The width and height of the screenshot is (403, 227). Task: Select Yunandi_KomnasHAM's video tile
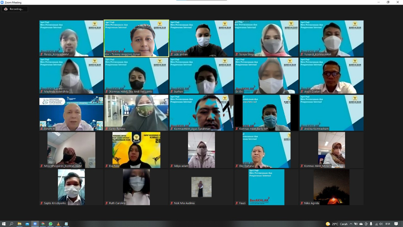(332, 38)
